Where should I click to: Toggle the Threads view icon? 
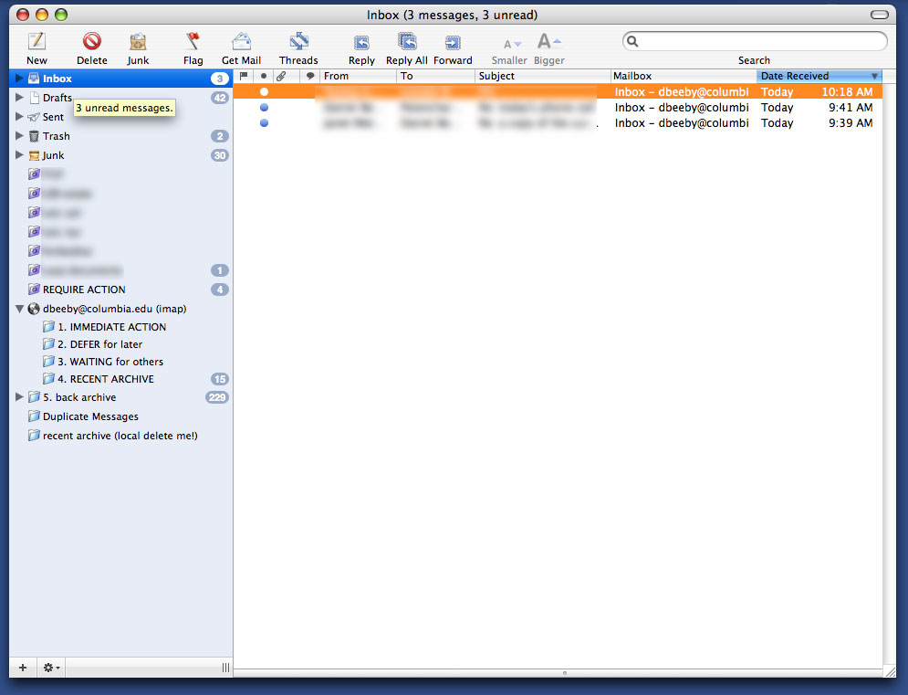coord(298,41)
